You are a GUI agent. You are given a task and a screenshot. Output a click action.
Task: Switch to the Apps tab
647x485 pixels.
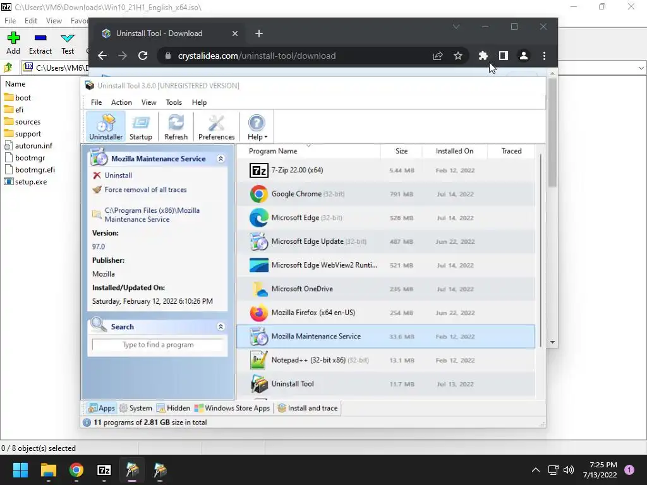[x=102, y=409]
